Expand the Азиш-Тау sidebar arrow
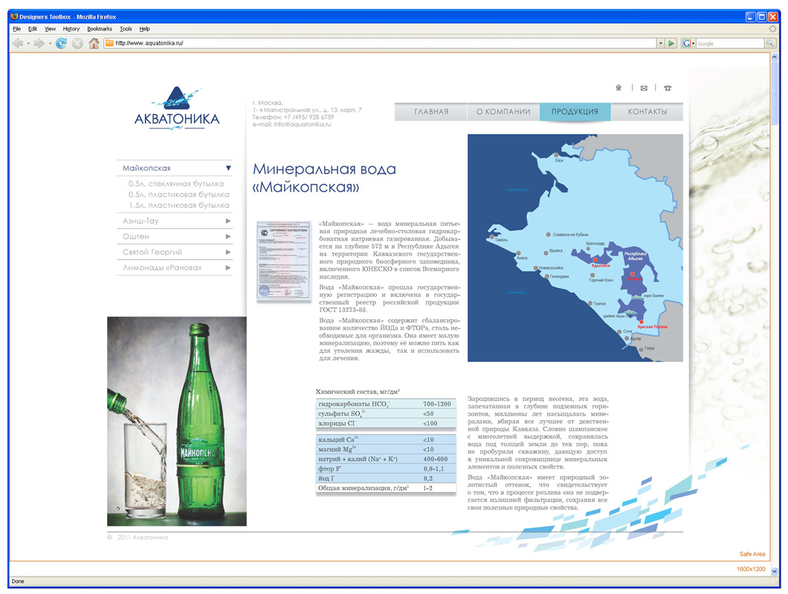Viewport: 788px width, 594px height. click(x=228, y=221)
